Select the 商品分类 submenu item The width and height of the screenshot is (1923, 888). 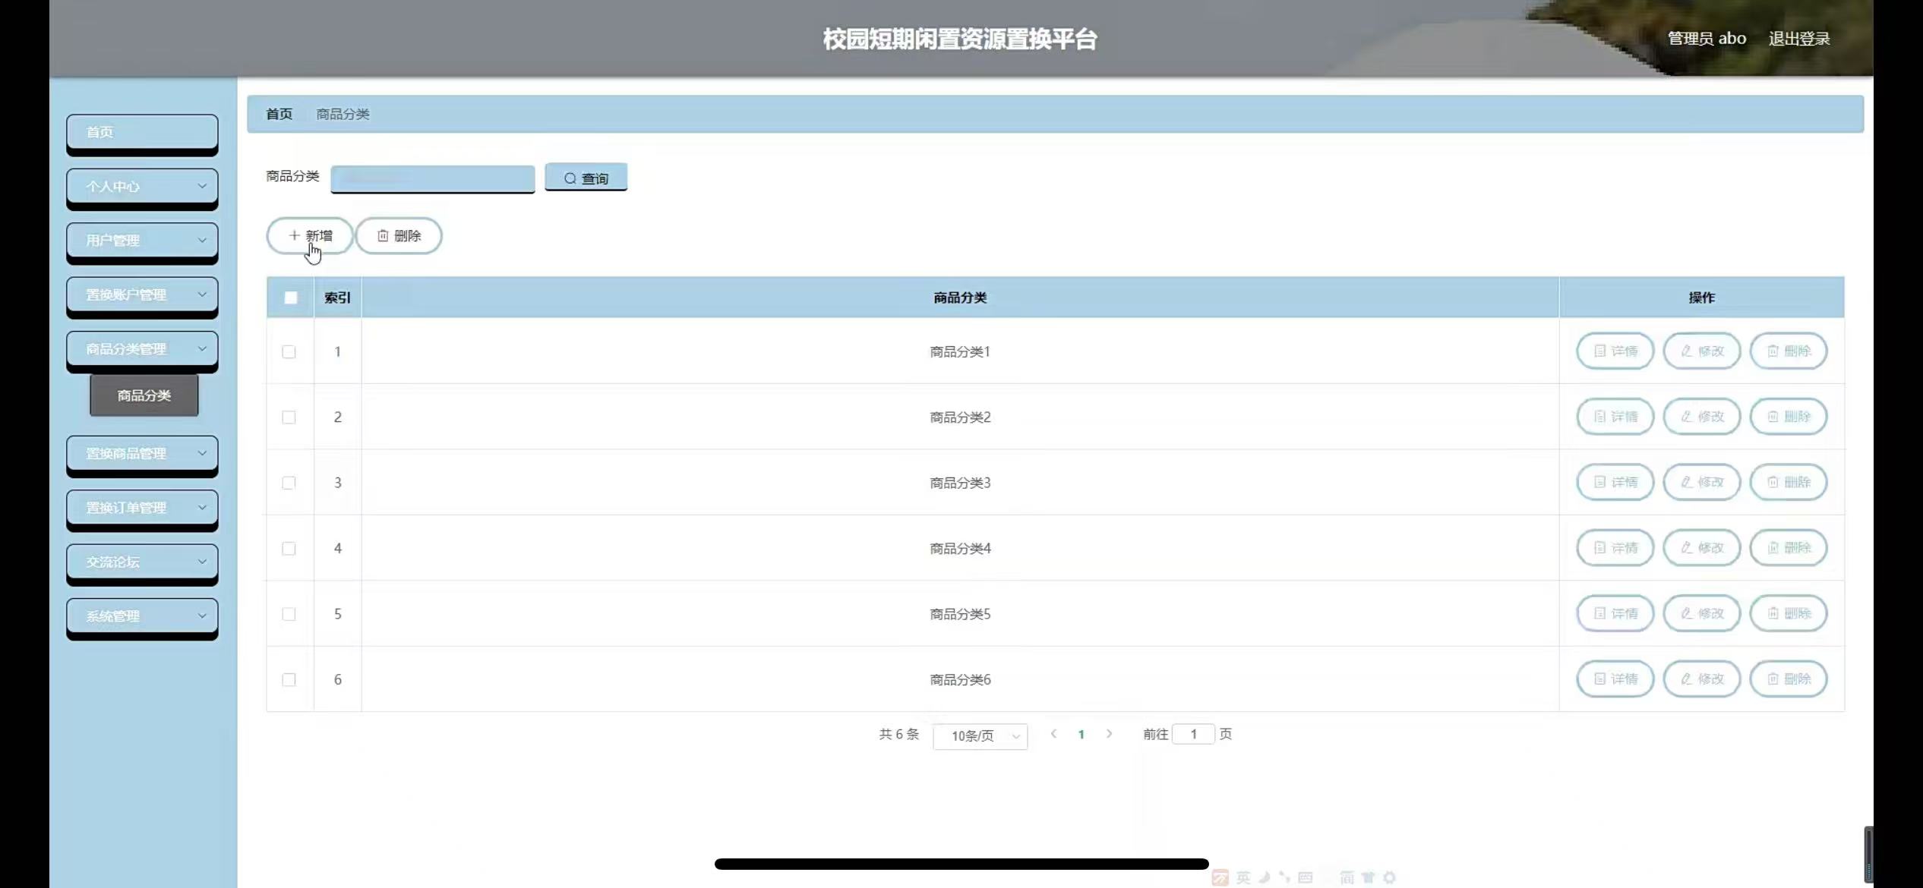click(x=144, y=395)
